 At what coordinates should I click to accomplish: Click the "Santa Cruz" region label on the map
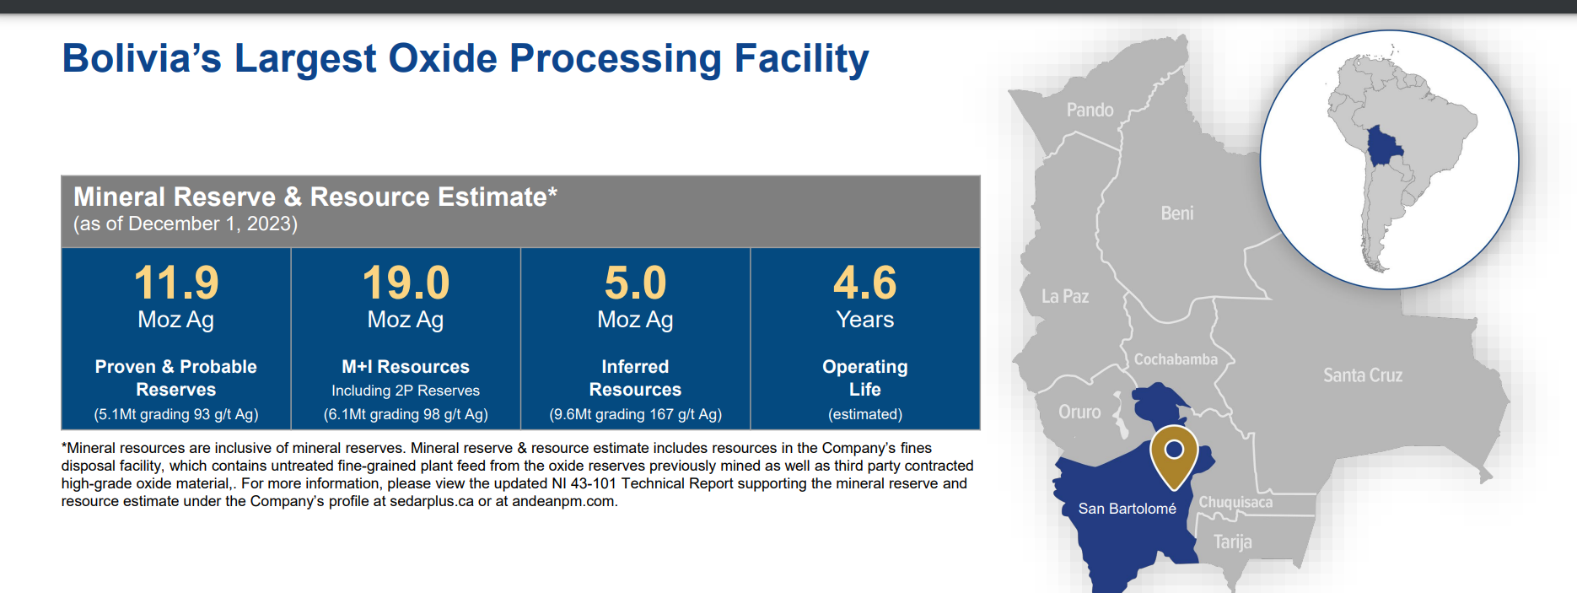pos(1363,375)
